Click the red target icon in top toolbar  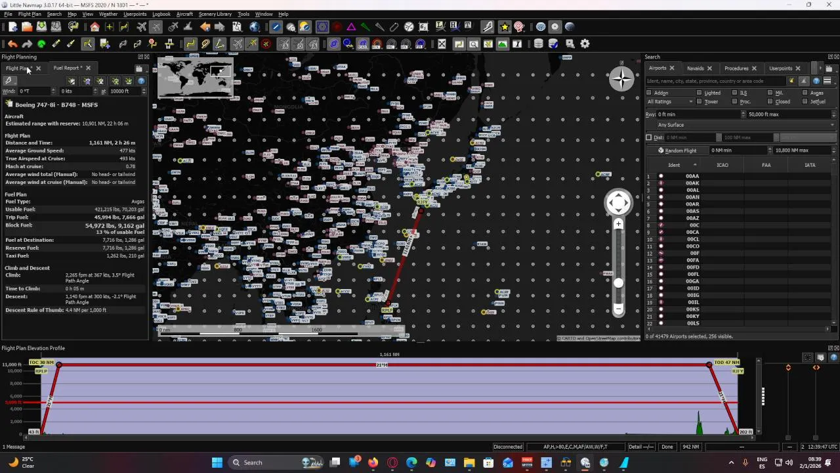tap(519, 27)
